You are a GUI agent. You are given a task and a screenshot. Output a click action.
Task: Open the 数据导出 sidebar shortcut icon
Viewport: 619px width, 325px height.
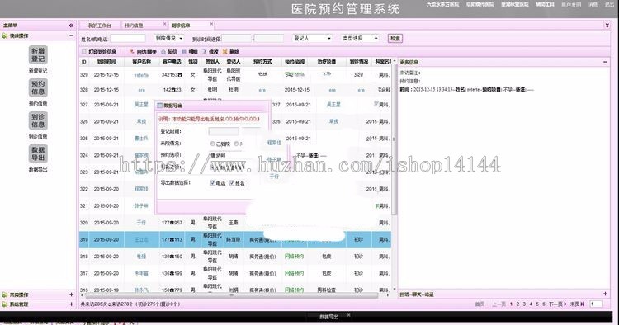pyautogui.click(x=38, y=153)
